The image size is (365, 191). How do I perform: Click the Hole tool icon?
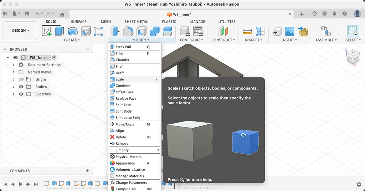click(x=86, y=31)
